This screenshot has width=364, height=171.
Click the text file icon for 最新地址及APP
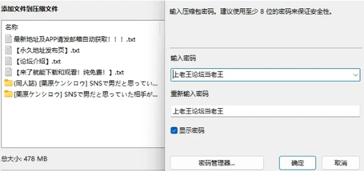pyautogui.click(x=8, y=39)
